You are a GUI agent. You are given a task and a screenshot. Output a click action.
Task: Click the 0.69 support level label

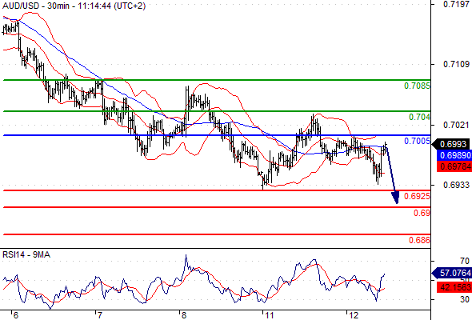(422, 213)
